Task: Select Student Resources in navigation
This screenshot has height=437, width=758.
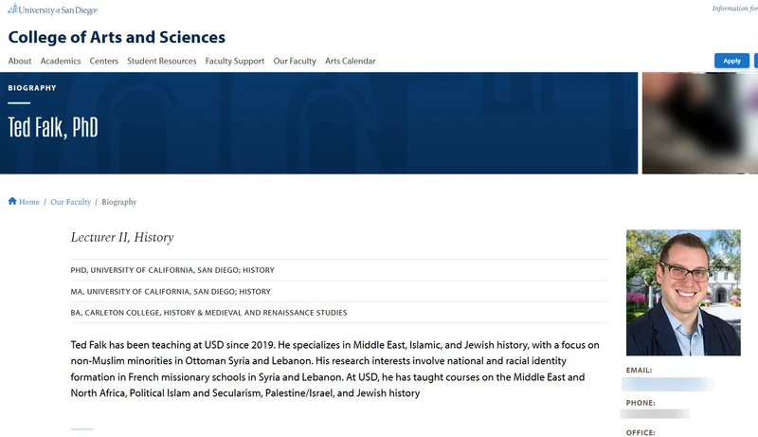Action: click(x=161, y=61)
